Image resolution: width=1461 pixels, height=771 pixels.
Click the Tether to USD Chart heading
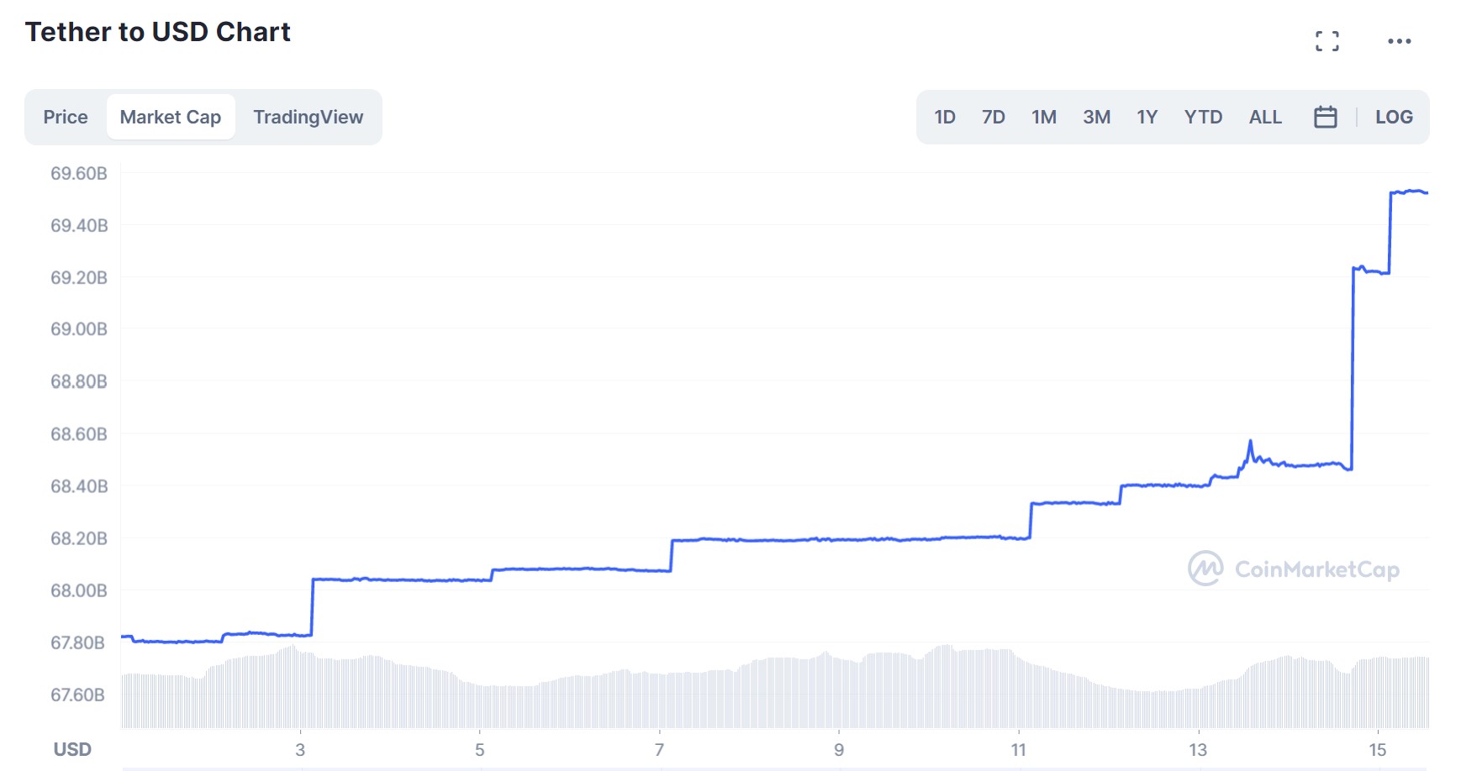(158, 32)
